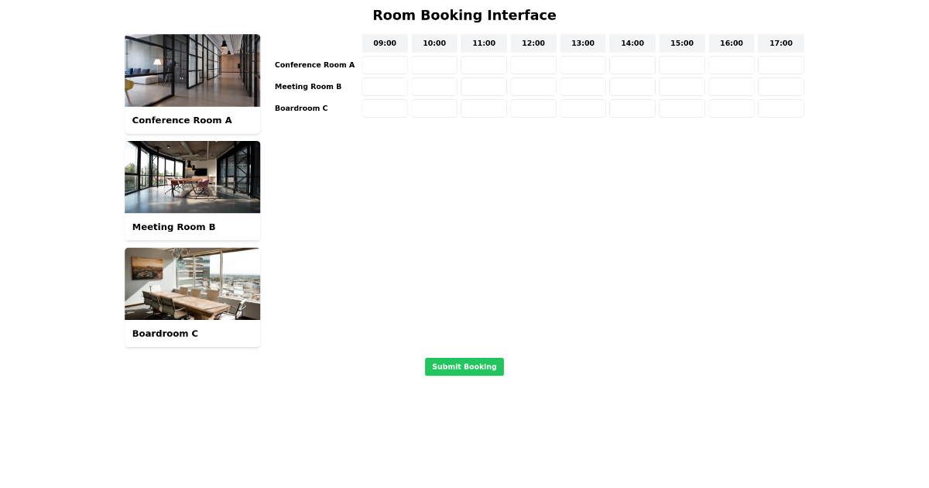This screenshot has height=488, width=929.
Task: Click the 13:00 column header
Action: [582, 43]
